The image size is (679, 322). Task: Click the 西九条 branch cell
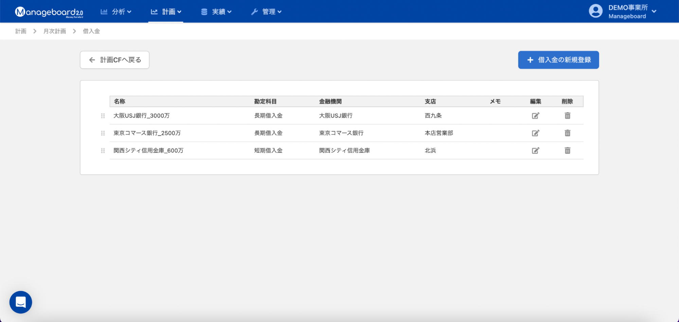tap(433, 115)
